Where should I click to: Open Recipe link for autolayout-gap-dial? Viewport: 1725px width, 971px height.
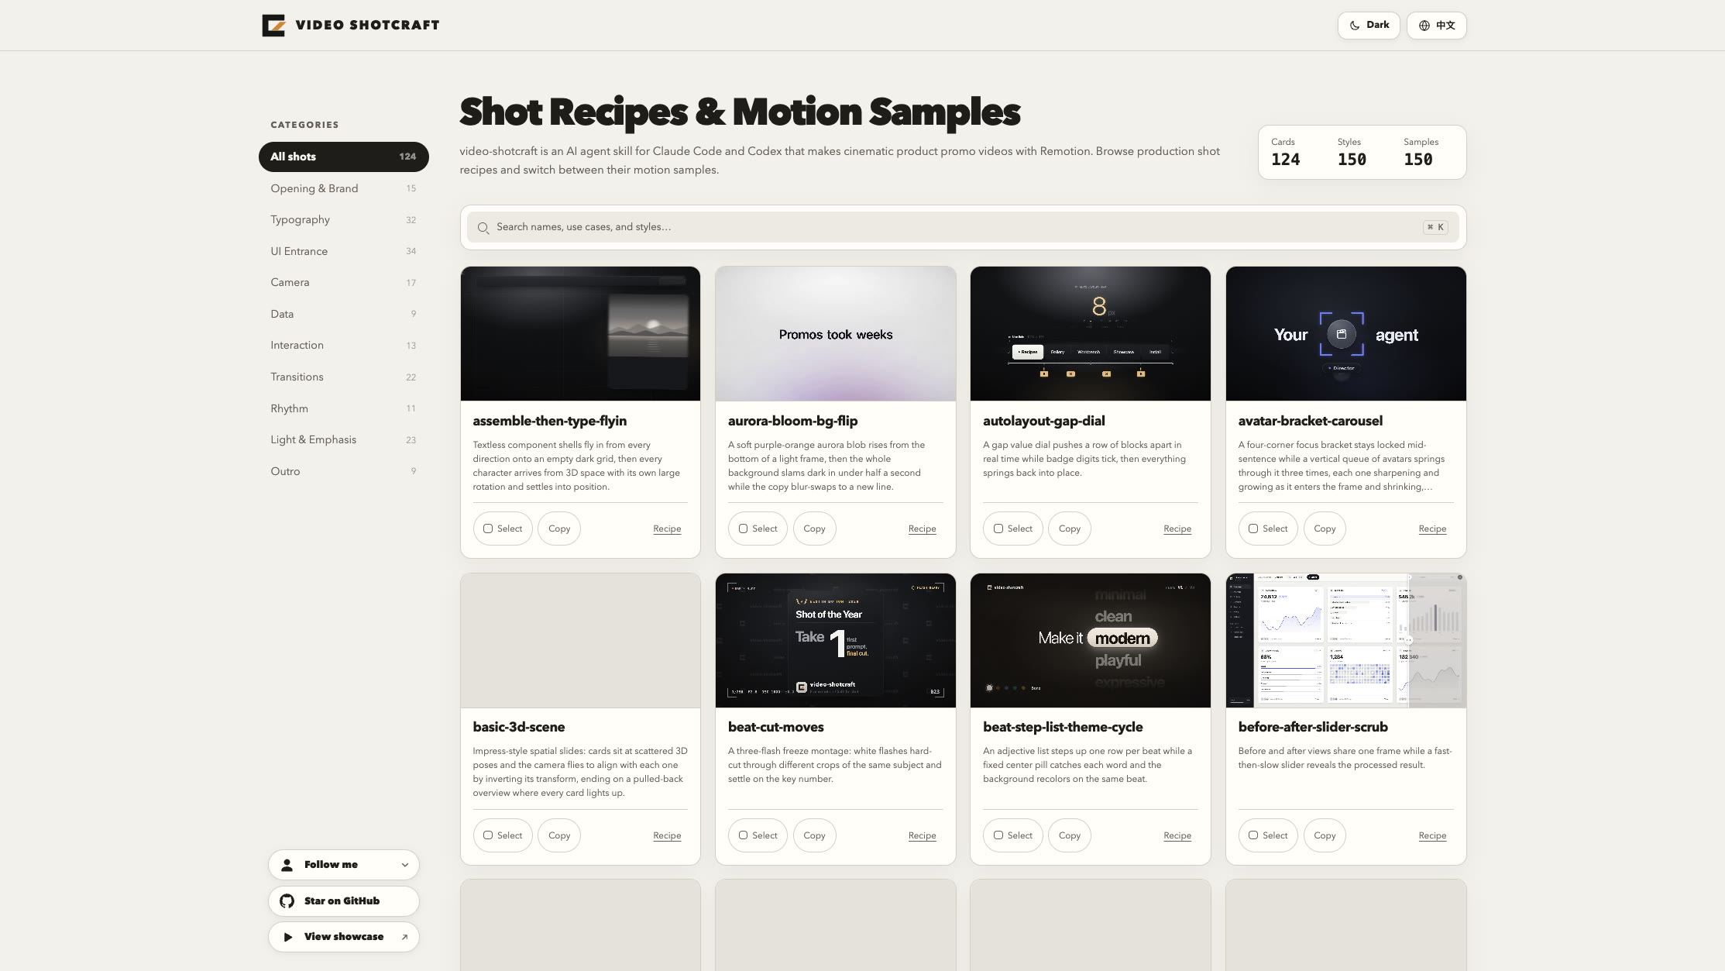1177,529
